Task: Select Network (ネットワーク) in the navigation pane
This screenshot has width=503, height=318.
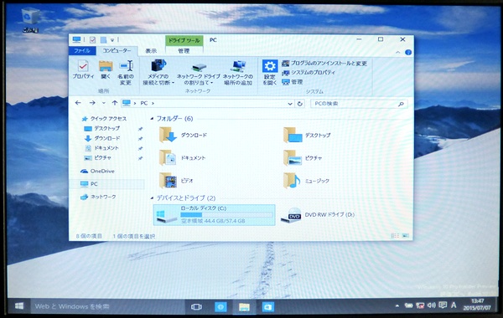Action: (98, 197)
